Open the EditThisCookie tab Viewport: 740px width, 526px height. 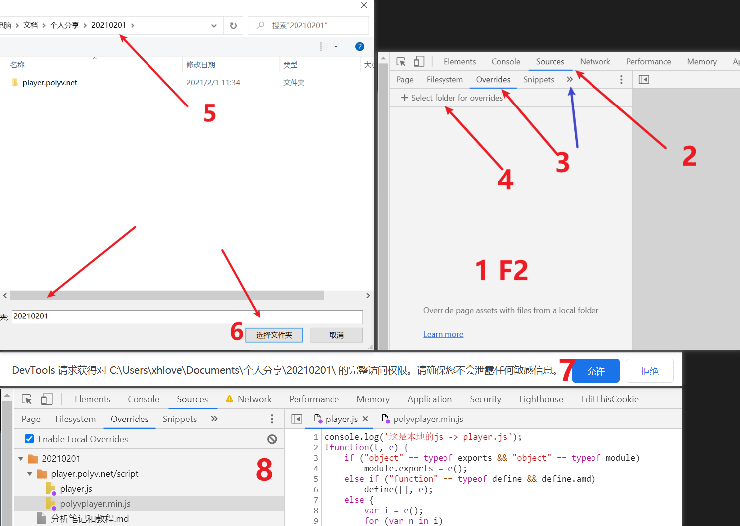pyautogui.click(x=609, y=399)
